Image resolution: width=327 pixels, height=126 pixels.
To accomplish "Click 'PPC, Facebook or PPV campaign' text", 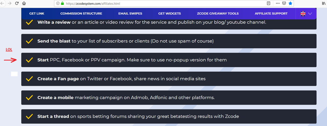I will pyautogui.click(x=88, y=60).
